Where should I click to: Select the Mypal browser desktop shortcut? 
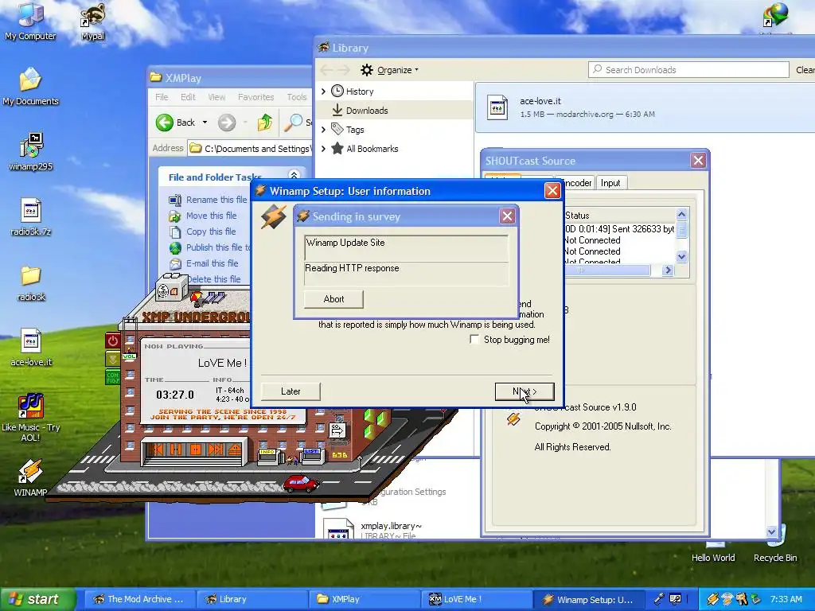[92, 21]
